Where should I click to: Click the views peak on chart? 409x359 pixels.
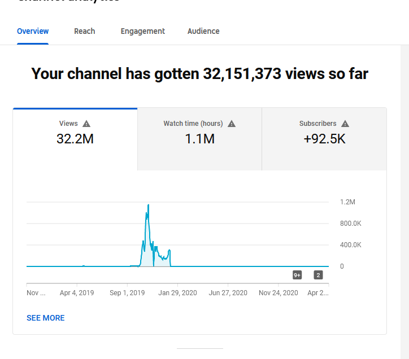149,205
